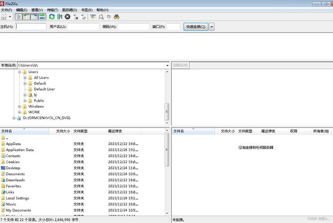Click the reconnect to last server icon
333x223 pixels.
pos(84,17)
